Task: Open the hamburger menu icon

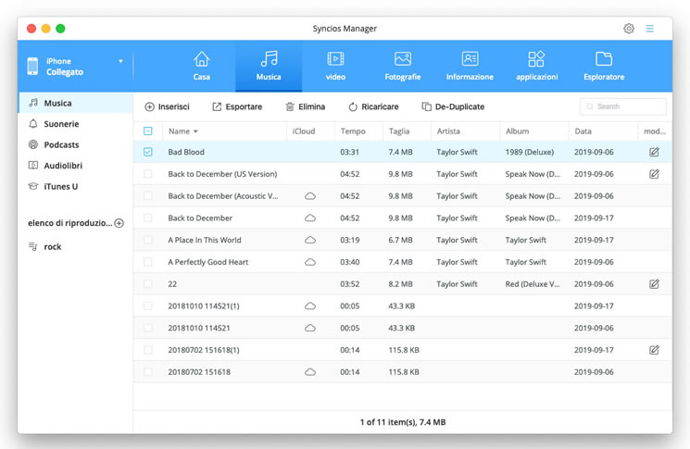Action: point(649,29)
